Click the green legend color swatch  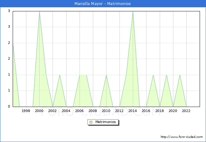tap(91, 122)
